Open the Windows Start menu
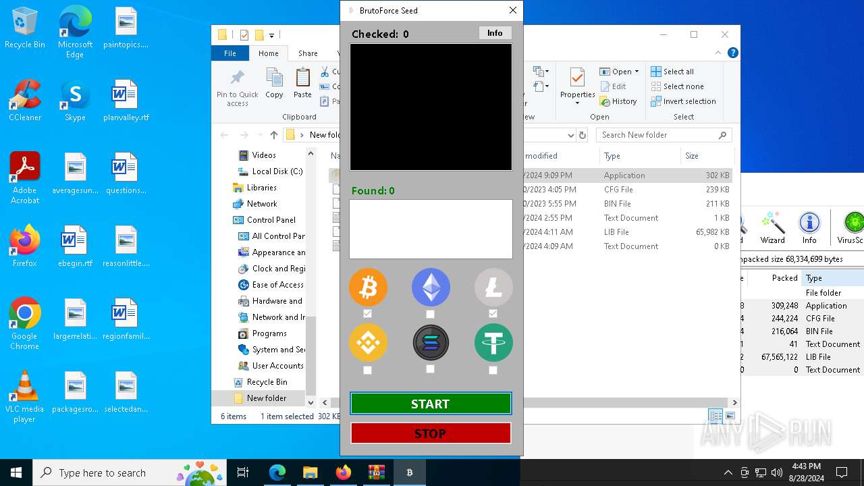864x486 pixels. (x=16, y=473)
